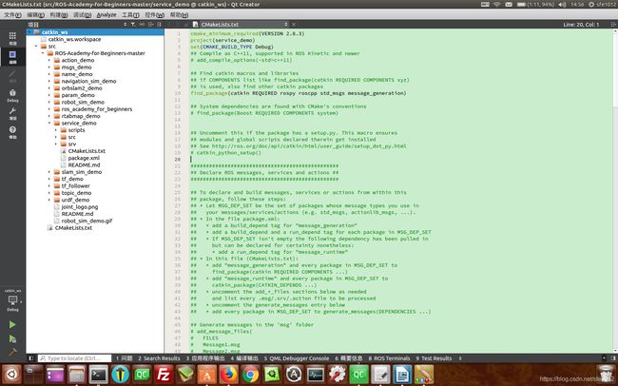
Task: Launch Chrome from the dock
Action: (x=251, y=375)
